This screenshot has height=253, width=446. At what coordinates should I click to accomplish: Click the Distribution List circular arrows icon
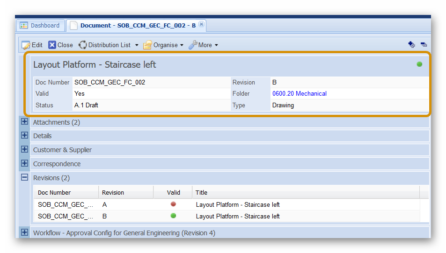coord(83,45)
